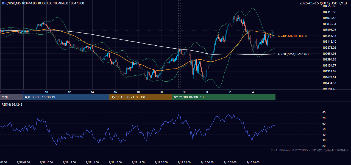Click price axis value 101914.69
The width and height of the screenshot is (351, 165).
tap(329, 71)
